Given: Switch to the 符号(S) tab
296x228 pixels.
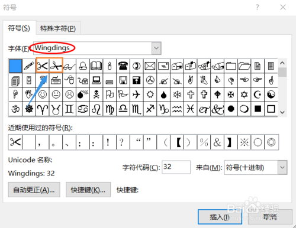Looking at the screenshot, I should click(x=19, y=28).
